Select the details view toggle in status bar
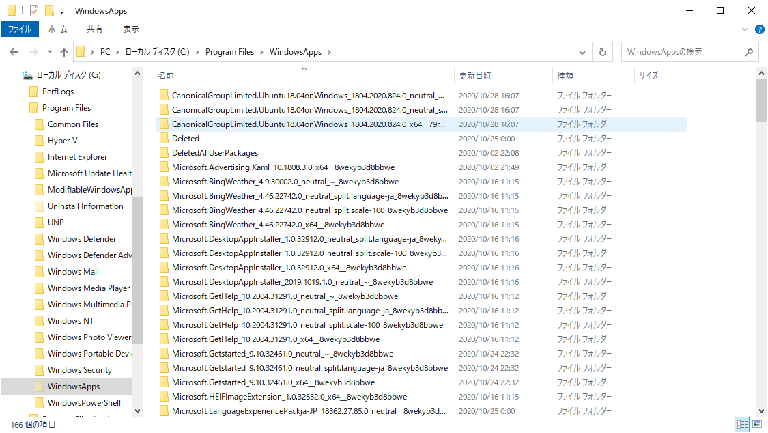Viewport: 768px width, 433px height. [741, 424]
